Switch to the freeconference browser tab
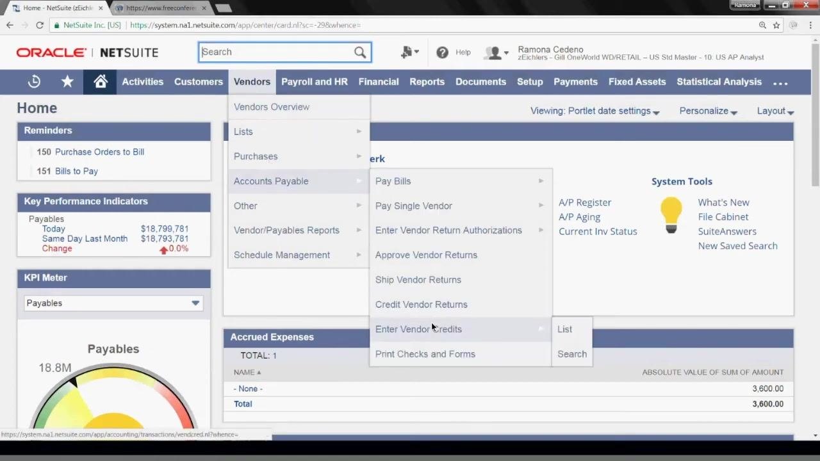The width and height of the screenshot is (820, 461). [x=160, y=8]
